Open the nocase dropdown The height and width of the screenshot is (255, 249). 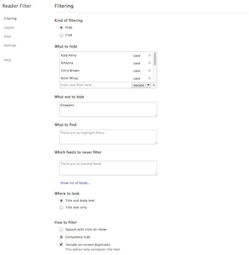(x=141, y=85)
